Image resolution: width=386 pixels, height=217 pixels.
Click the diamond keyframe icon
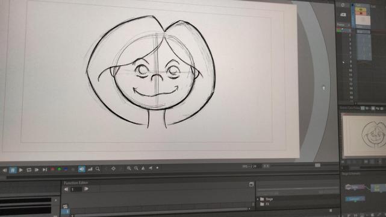pos(113,169)
